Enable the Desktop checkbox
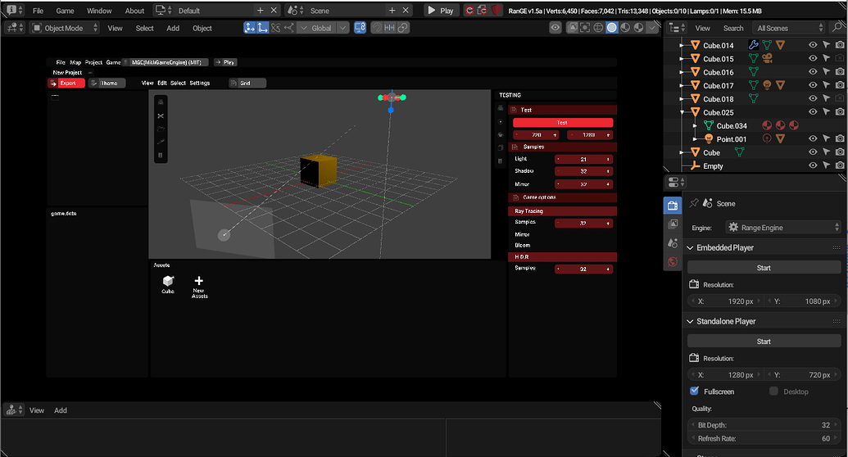The height and width of the screenshot is (457, 848). click(x=773, y=391)
